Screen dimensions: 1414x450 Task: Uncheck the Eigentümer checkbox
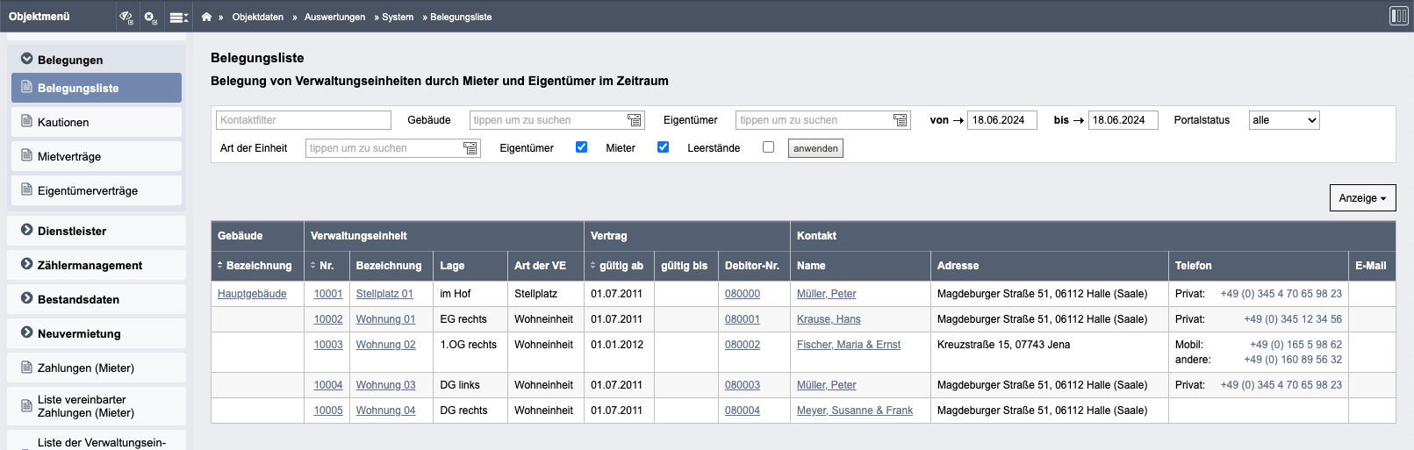click(x=581, y=147)
